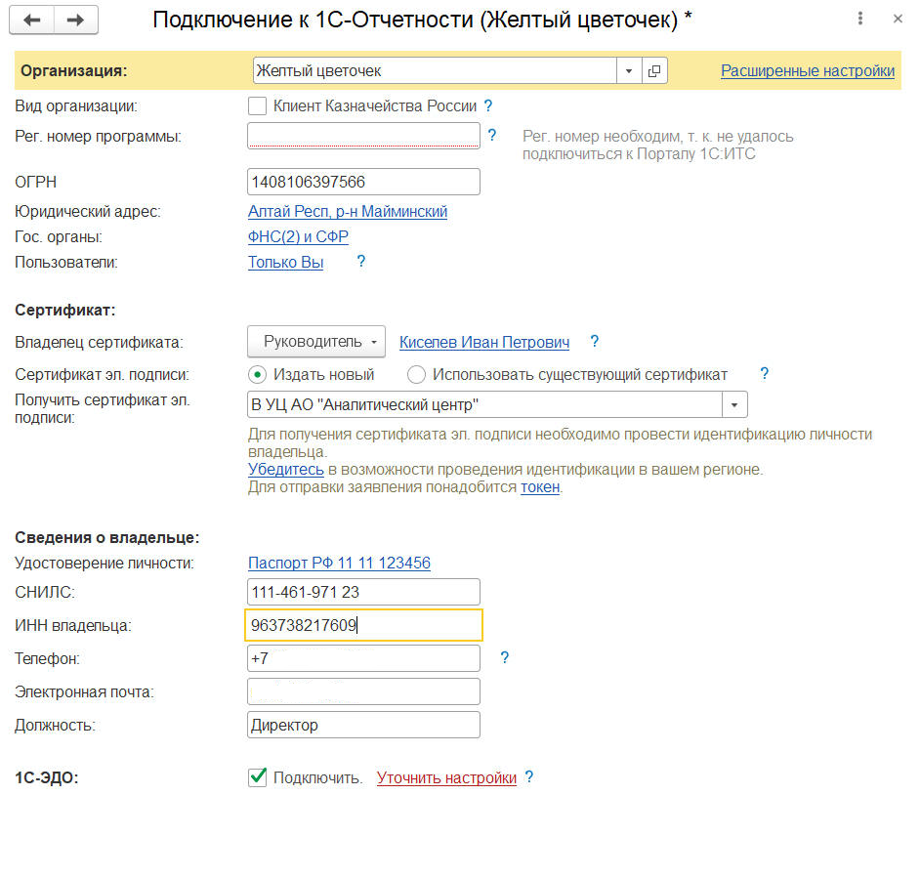920x878 pixels.
Task: Expand the Организация dropdown list
Action: (628, 71)
